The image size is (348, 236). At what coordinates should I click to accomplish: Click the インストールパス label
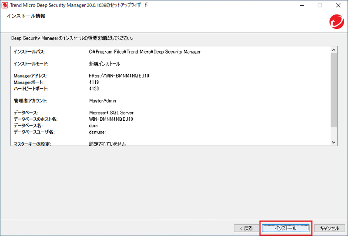pos(29,52)
